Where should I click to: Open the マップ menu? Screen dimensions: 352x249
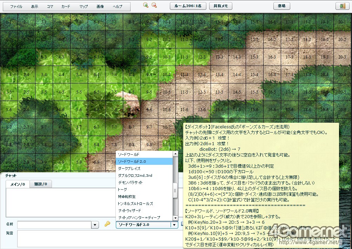point(84,7)
